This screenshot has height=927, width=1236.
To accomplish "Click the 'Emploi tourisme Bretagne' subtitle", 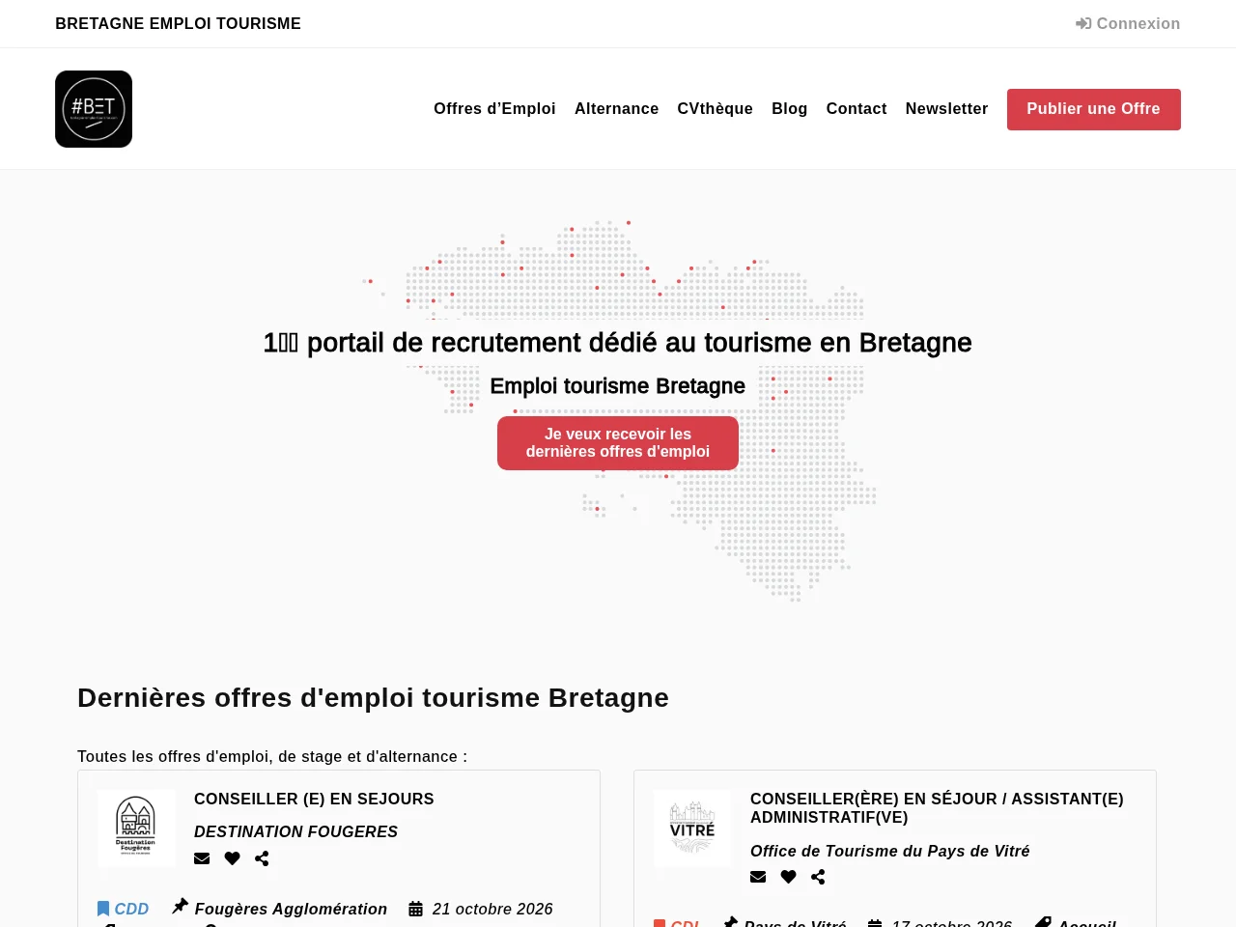I will pyautogui.click(x=617, y=386).
